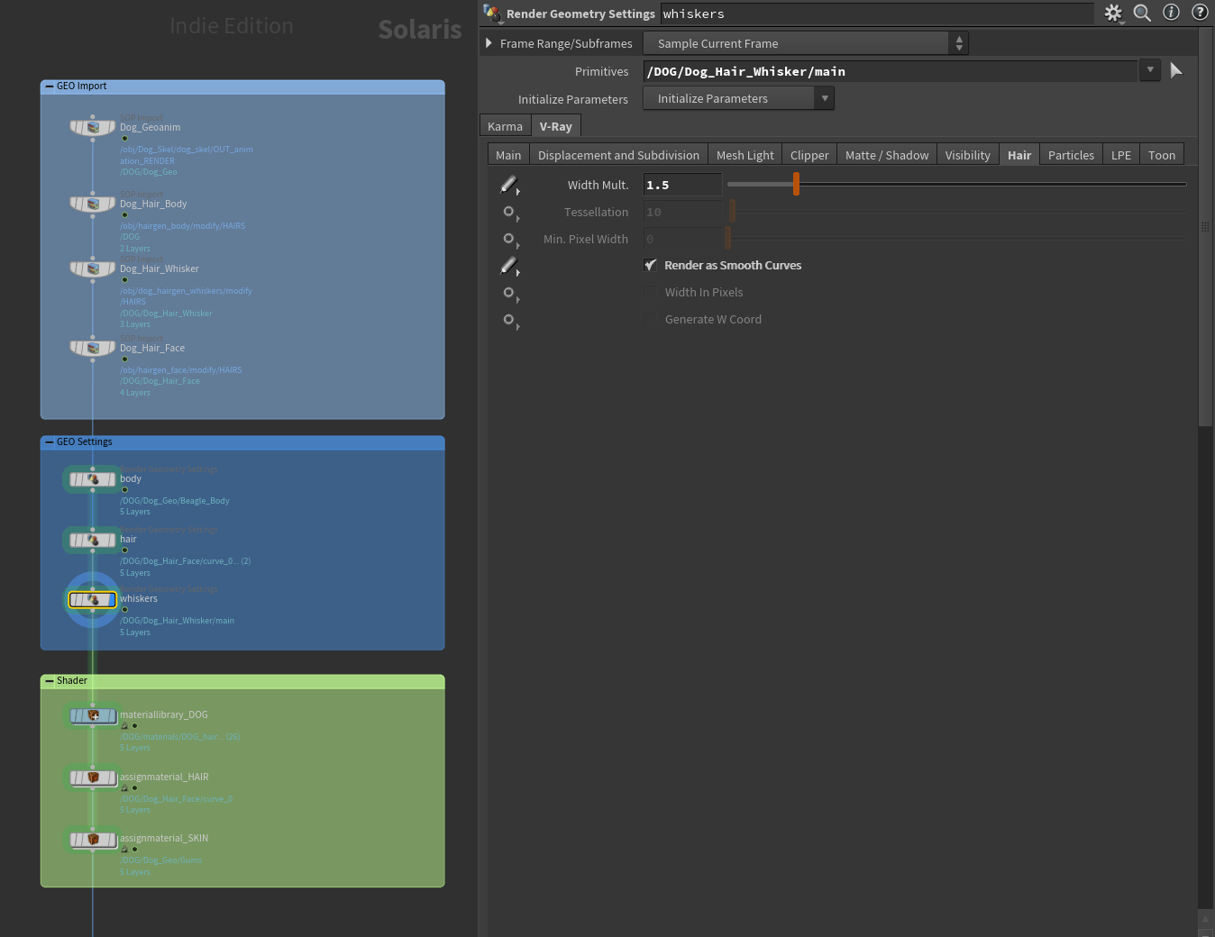Collapse the GEO Import network box
1215x937 pixels.
(49, 86)
